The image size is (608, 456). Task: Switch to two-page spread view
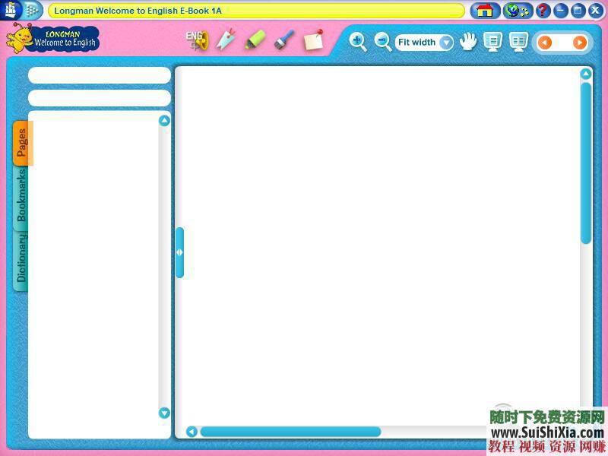(x=518, y=42)
